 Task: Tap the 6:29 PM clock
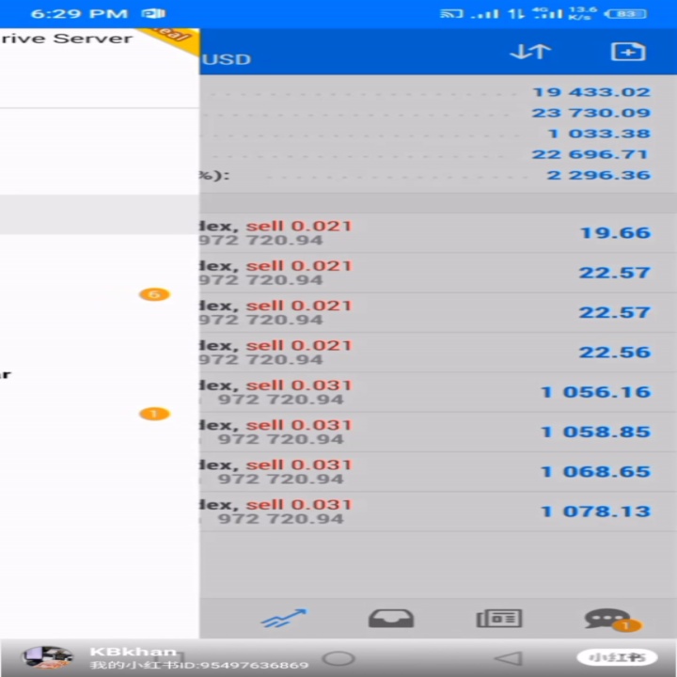pos(79,14)
